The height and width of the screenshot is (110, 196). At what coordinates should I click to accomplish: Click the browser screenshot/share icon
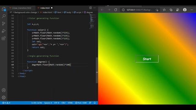[x=178, y=10]
